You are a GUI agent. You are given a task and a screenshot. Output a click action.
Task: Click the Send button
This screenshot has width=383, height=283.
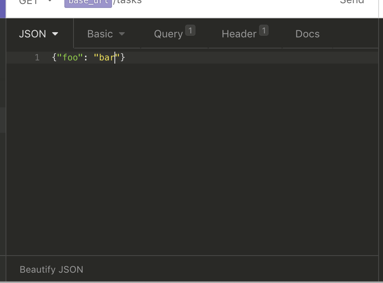352,2
